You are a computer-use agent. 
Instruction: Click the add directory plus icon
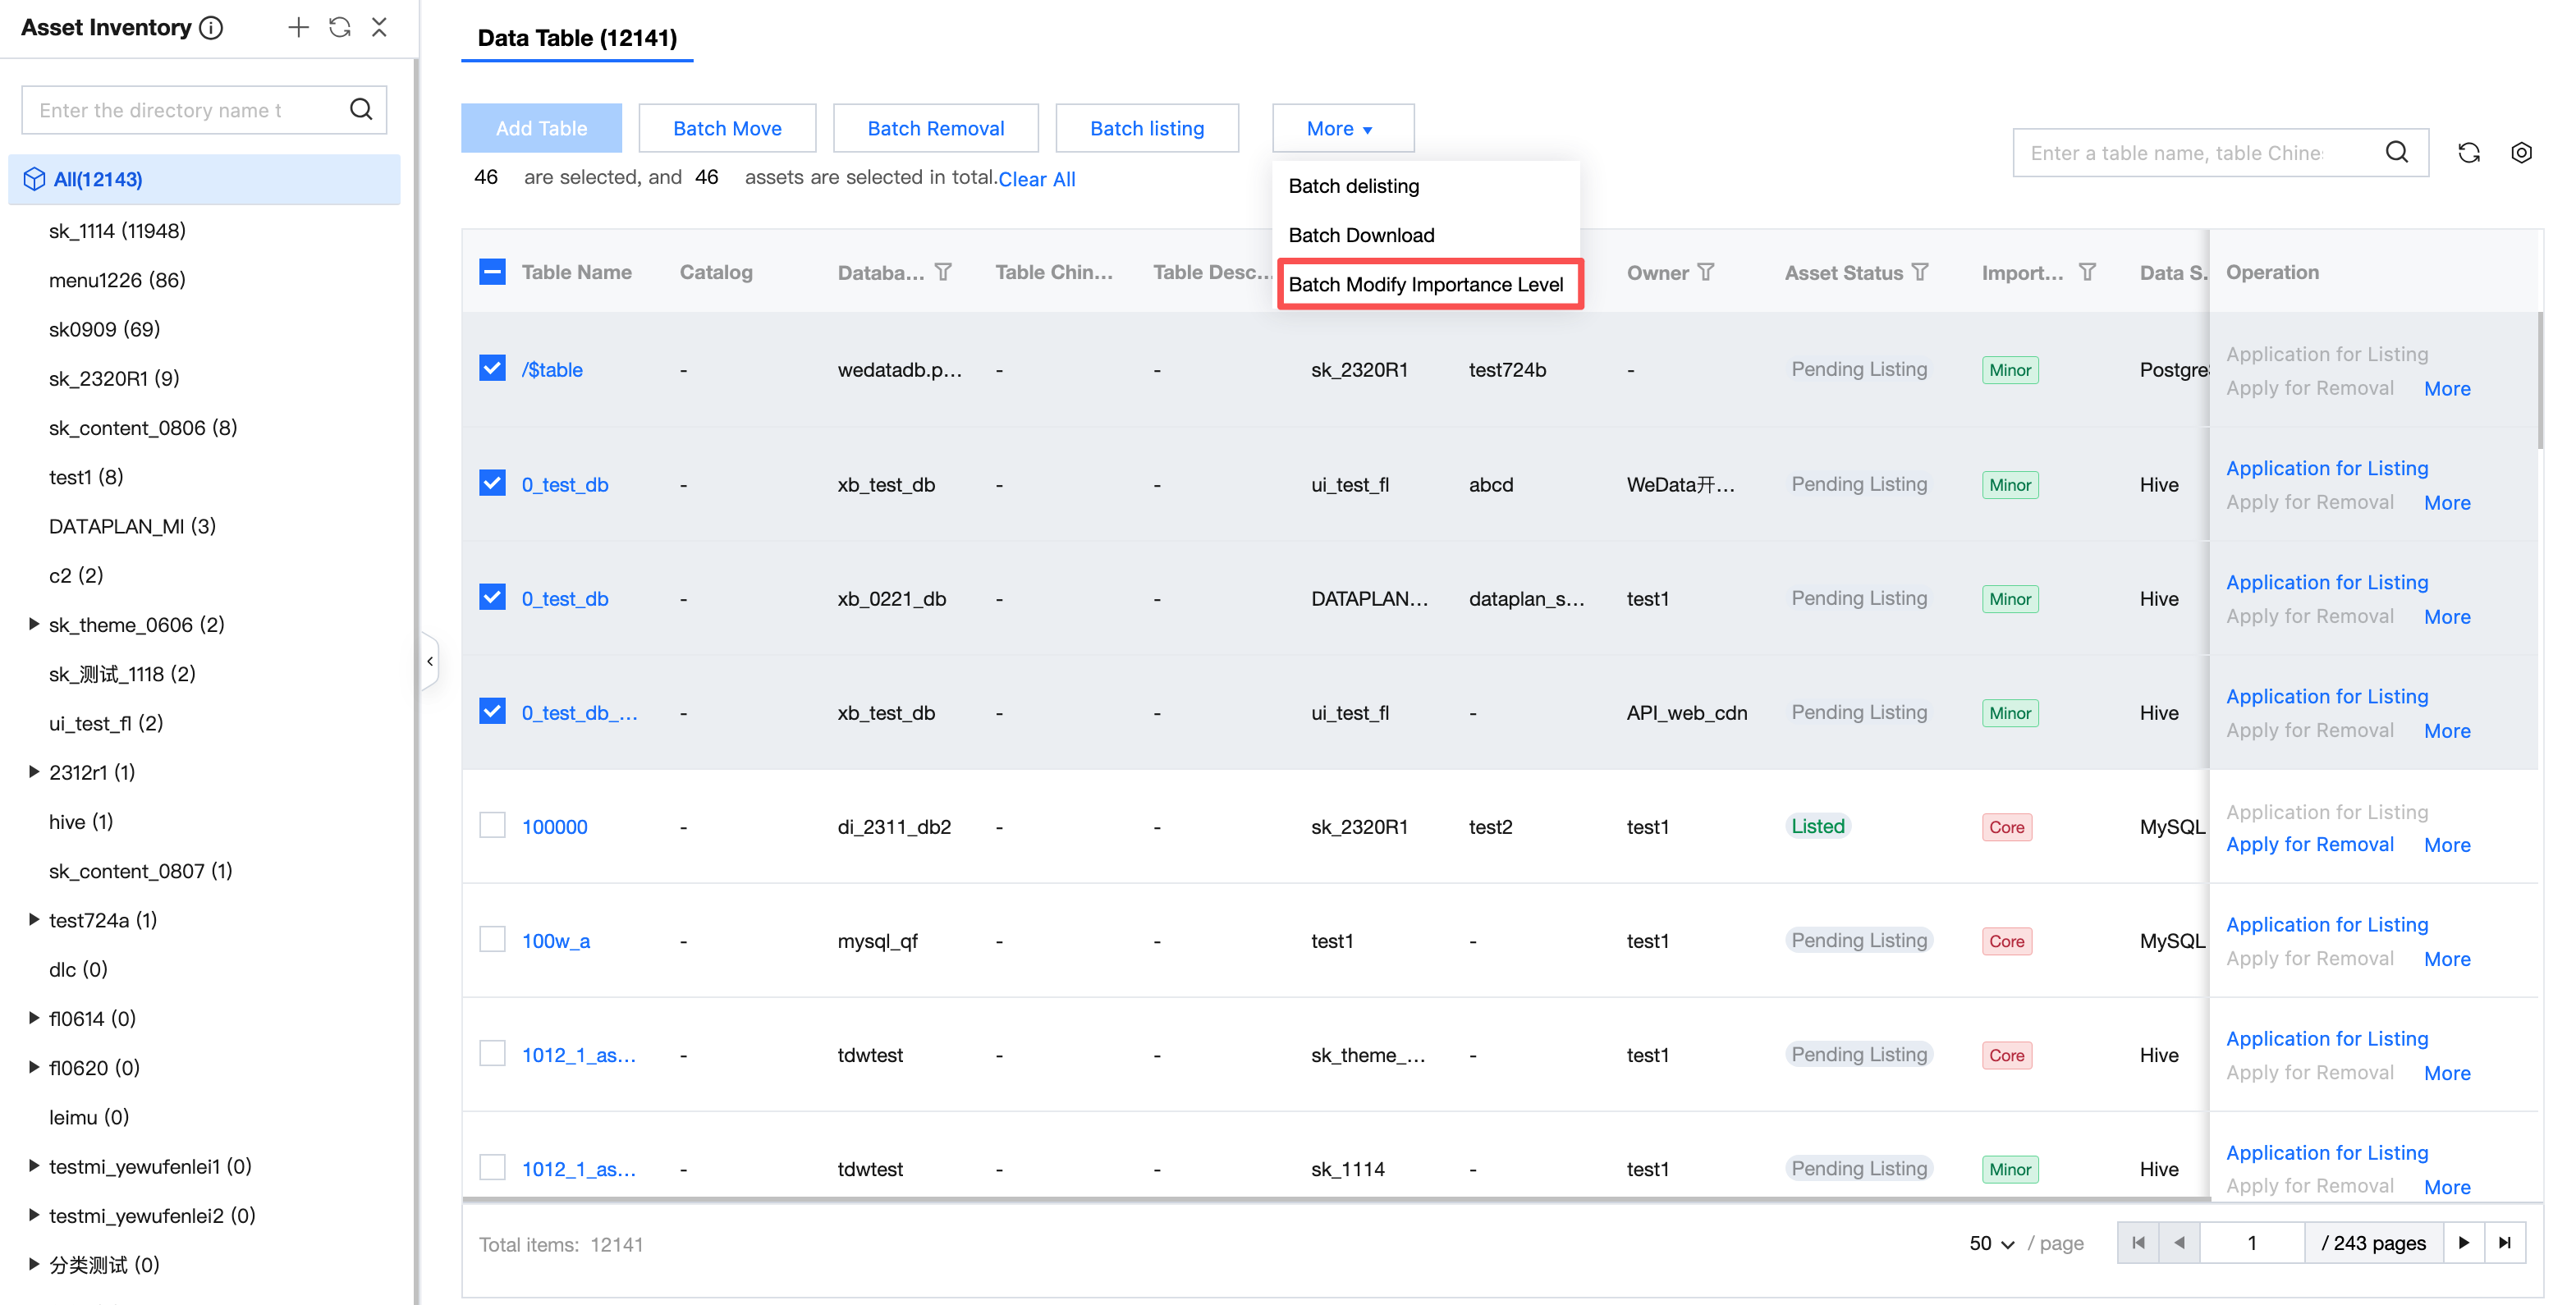298,27
